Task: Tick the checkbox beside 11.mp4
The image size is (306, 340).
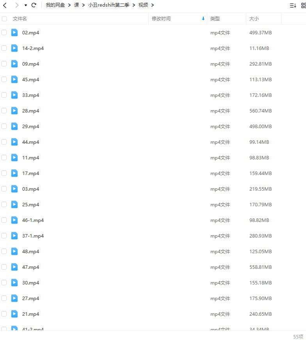Action: 4,157
